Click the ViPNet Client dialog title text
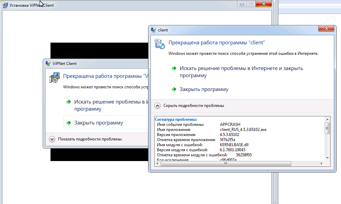 pyautogui.click(x=65, y=64)
